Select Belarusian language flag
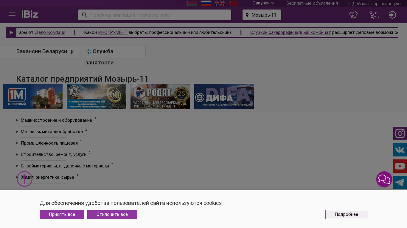 tap(192, 3)
